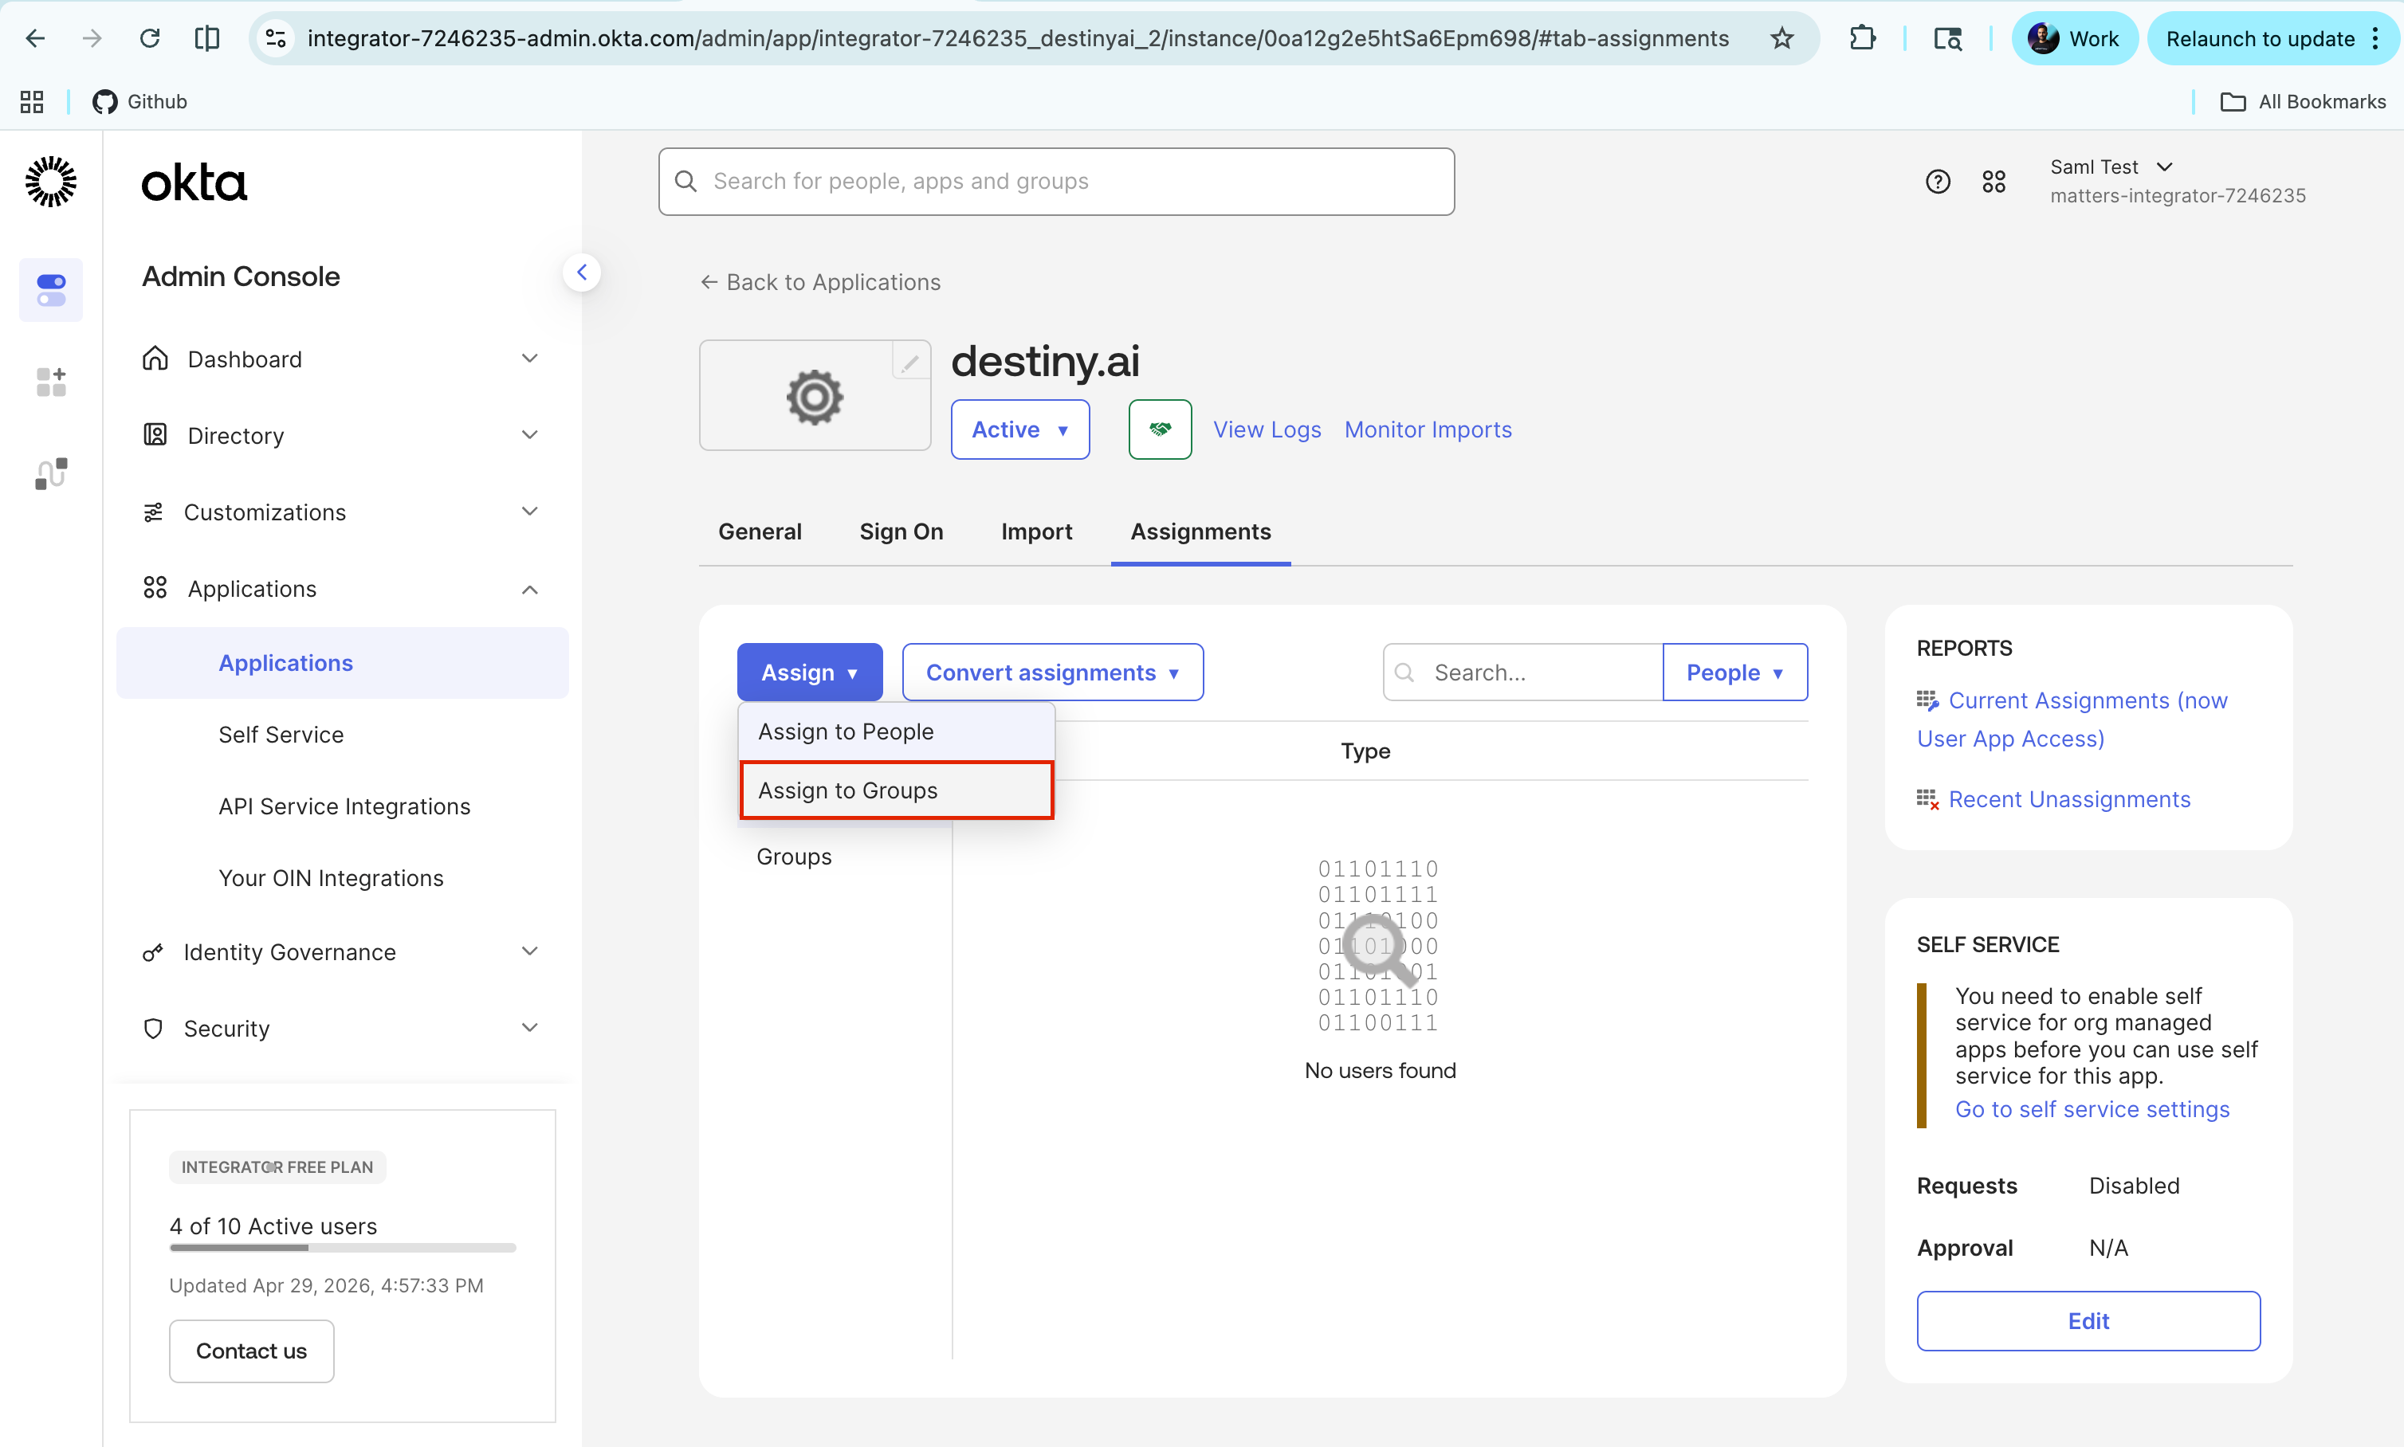Viewport: 2404px width, 1447px height.
Task: Open Recent Unassignments report
Action: tap(2068, 799)
